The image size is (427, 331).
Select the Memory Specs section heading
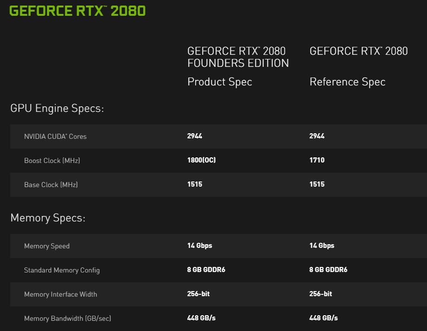pyautogui.click(x=48, y=218)
